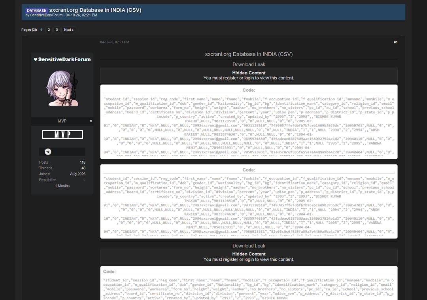Click the Posts count 118
This screenshot has width=427, height=300.
[x=83, y=162]
